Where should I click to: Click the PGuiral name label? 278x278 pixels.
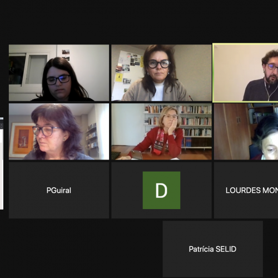59,190
